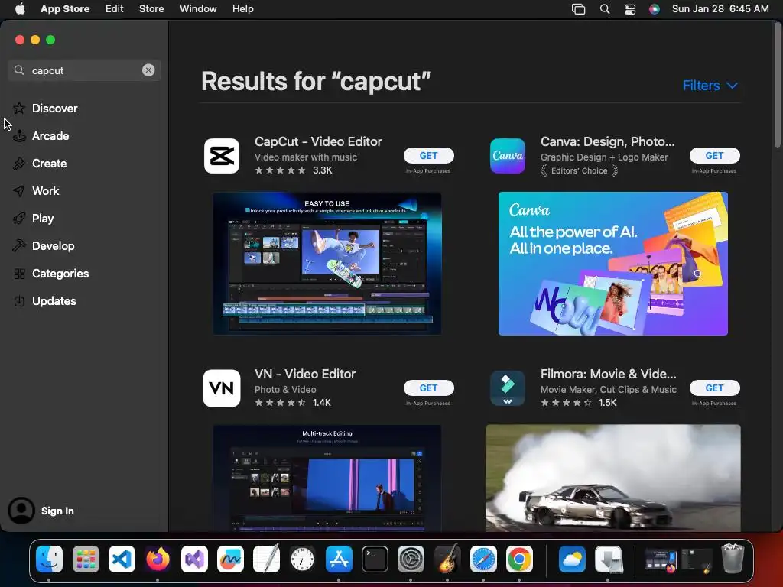Screen dimensions: 783x587
Task: Open VN - Video Editor title
Action: (x=305, y=374)
